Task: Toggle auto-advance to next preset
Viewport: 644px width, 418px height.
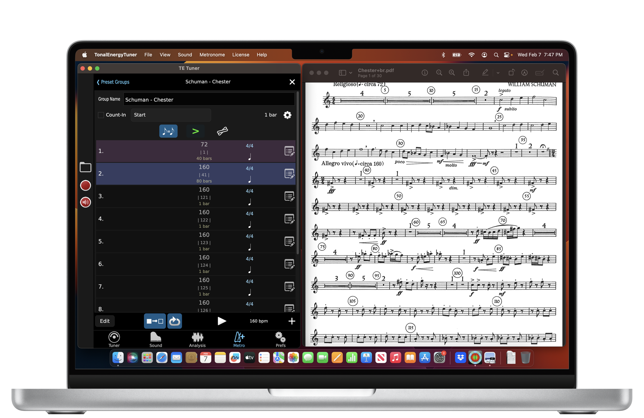Action: 155,321
